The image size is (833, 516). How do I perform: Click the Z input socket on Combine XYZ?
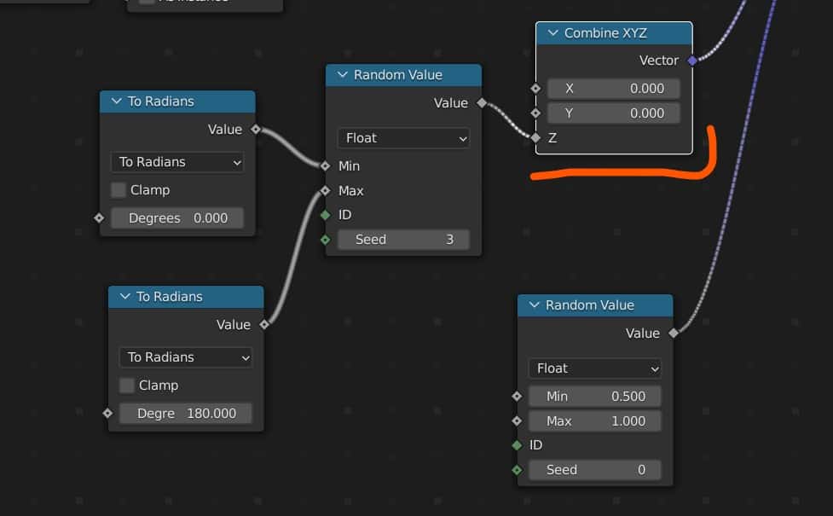(535, 137)
